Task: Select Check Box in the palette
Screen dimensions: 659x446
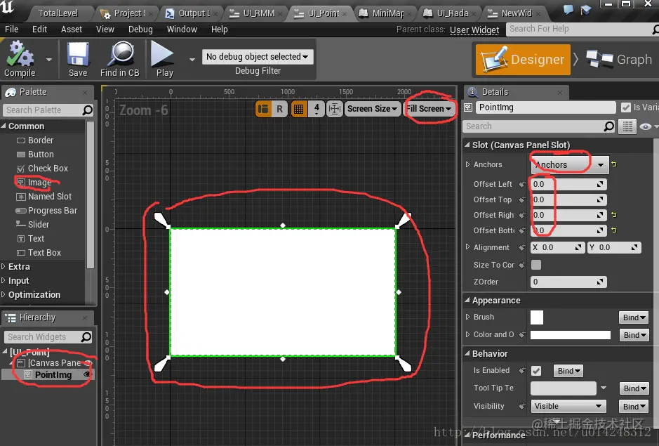Action: [48, 169]
